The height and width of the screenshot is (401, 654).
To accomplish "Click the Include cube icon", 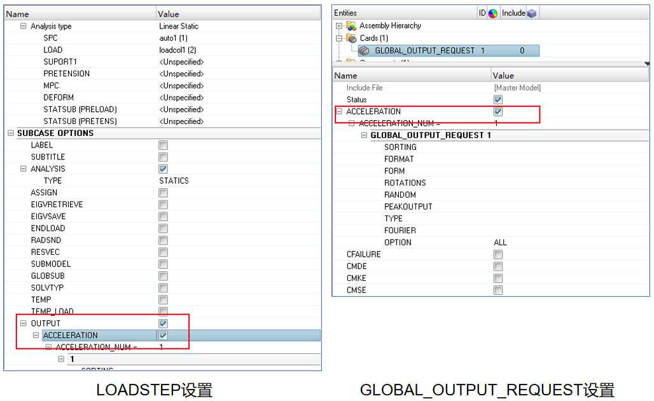I will (x=531, y=13).
